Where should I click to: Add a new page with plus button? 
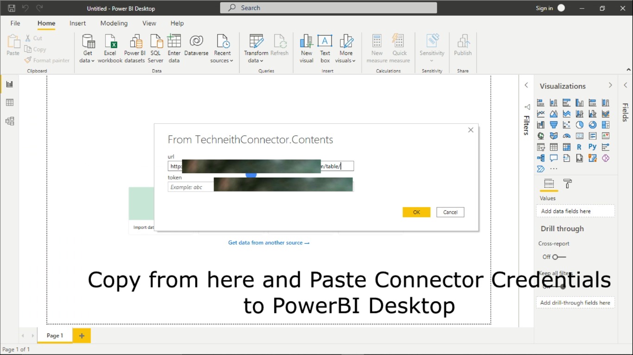(82, 336)
